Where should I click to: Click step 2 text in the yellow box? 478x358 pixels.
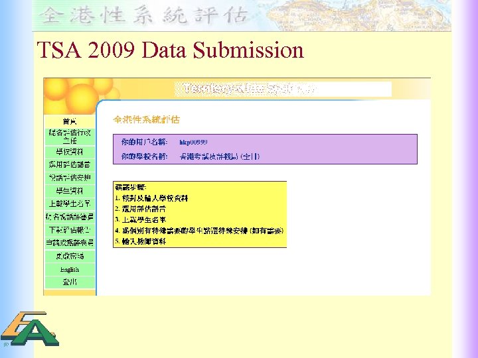click(x=141, y=209)
